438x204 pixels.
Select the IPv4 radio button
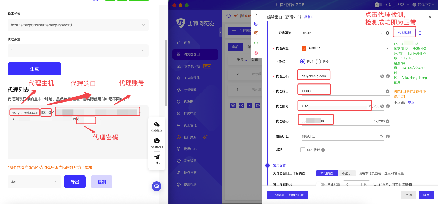[x=303, y=62]
